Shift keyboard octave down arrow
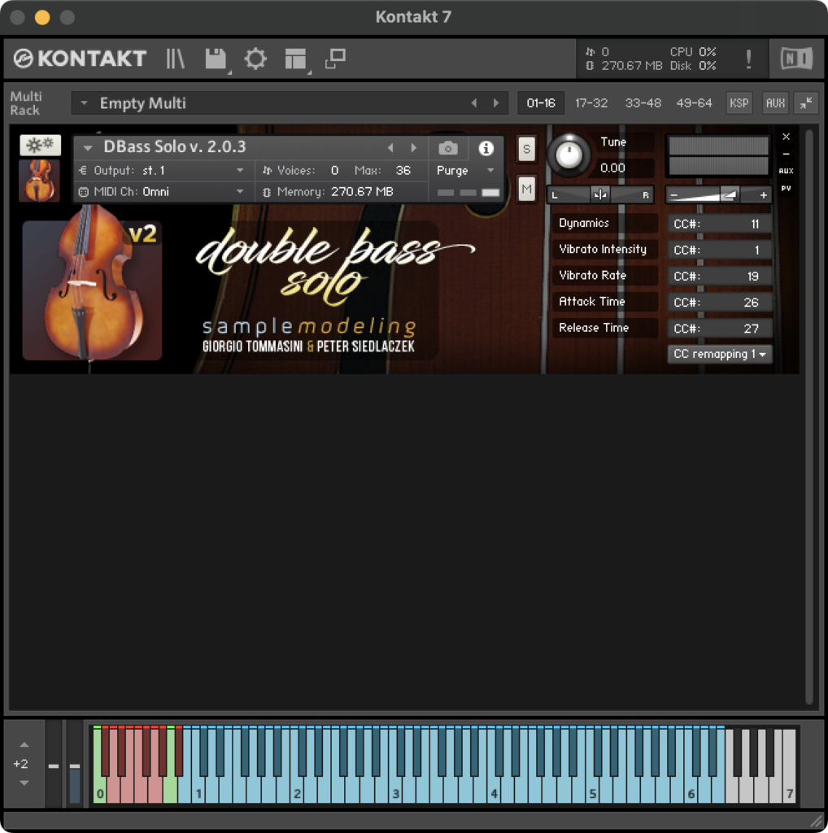Viewport: 828px width, 833px height. (24, 783)
